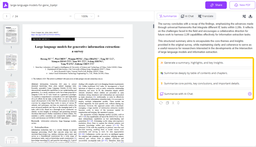Switch to the AI Chat tab
The height and width of the screenshot is (147, 256).
pos(187,16)
